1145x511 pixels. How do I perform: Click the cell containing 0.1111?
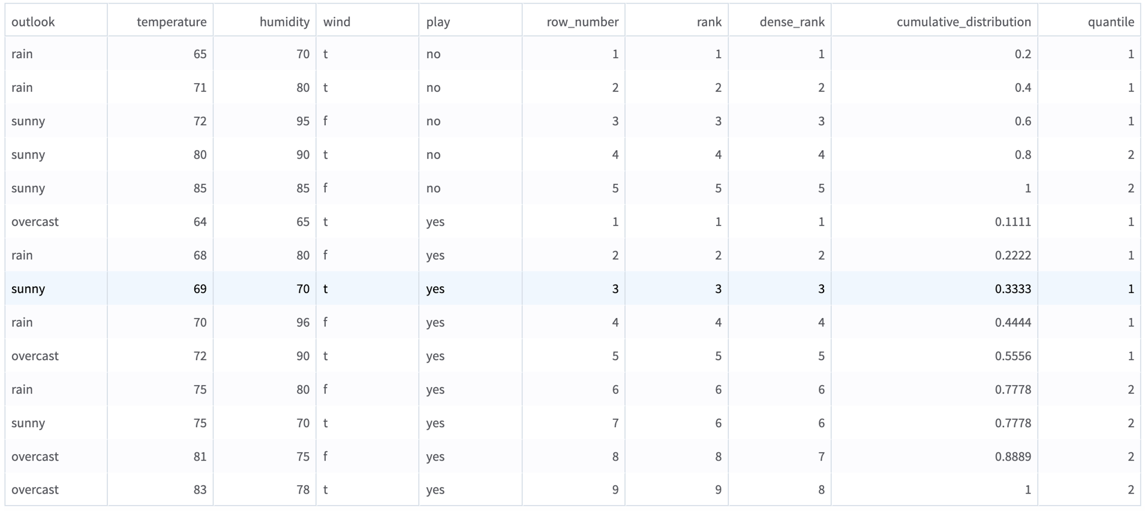(1012, 222)
